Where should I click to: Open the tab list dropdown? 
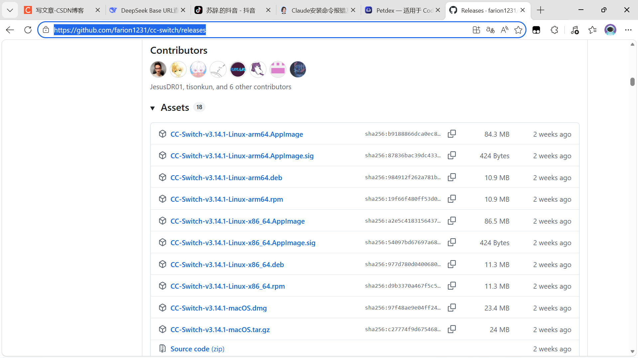pos(10,10)
